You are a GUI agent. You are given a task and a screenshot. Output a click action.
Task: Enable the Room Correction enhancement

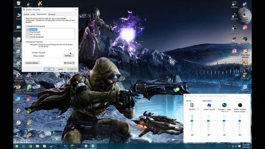coord(28,34)
